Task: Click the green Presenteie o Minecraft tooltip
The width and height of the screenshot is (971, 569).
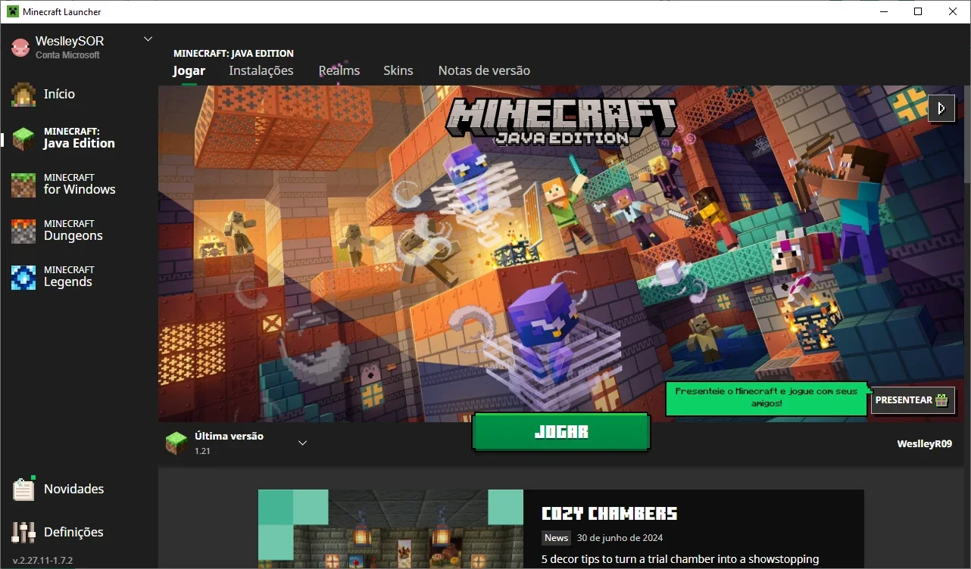Action: [x=766, y=398]
